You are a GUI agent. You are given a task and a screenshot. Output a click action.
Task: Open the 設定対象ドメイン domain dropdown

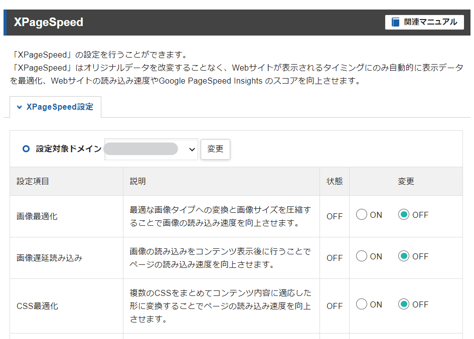[151, 149]
